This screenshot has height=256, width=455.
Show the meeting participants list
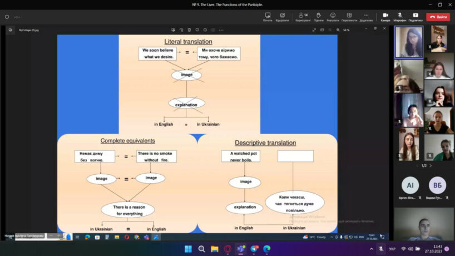(x=303, y=17)
